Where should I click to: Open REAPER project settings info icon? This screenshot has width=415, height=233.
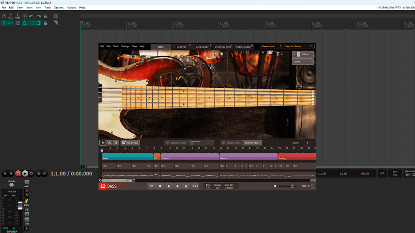pos(25,16)
